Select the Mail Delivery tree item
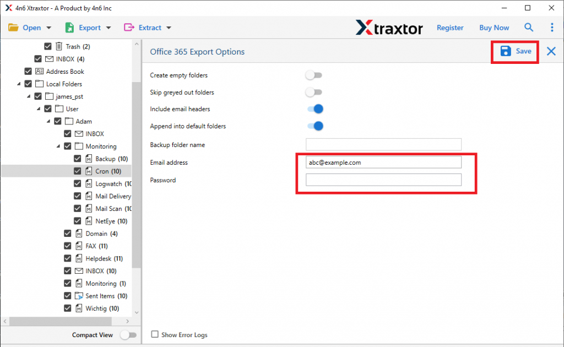This screenshot has height=347, width=564. tap(113, 196)
